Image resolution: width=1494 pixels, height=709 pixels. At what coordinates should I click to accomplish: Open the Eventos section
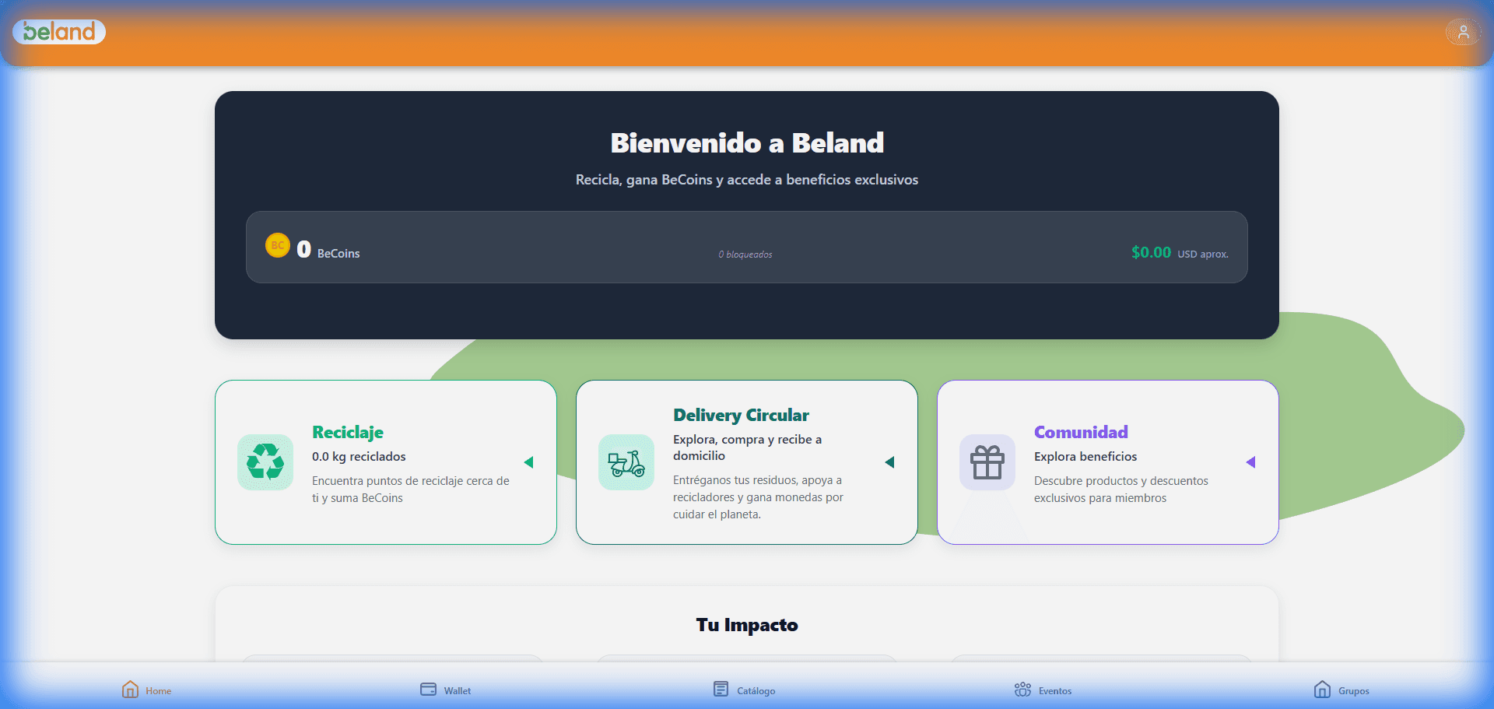point(1043,690)
